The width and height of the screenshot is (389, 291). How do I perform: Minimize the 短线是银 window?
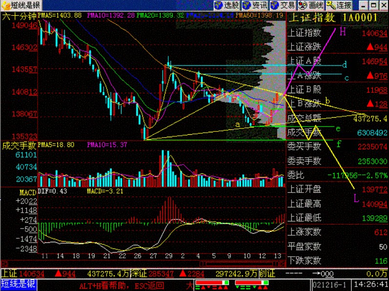click(364, 5)
